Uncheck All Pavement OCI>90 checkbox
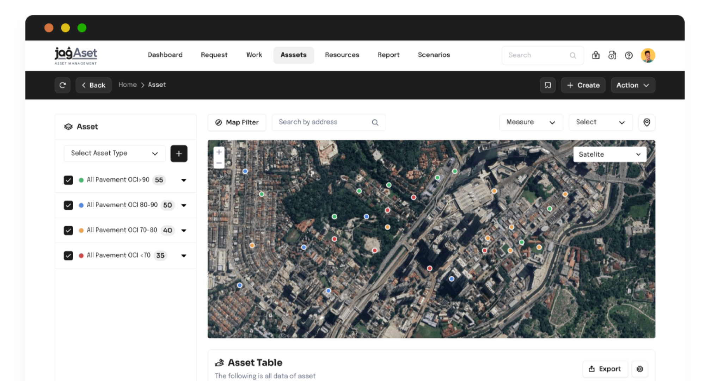 point(68,180)
